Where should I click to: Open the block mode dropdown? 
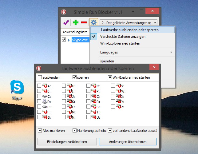point(129,23)
